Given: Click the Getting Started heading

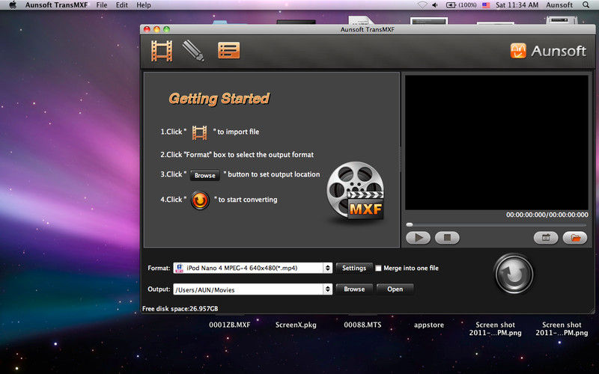Looking at the screenshot, I should pos(219,99).
